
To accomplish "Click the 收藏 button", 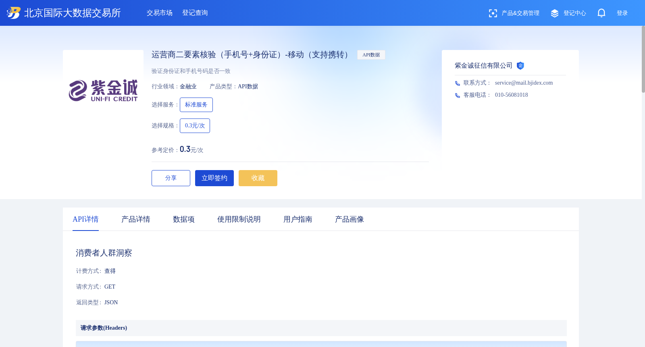I will click(258, 178).
